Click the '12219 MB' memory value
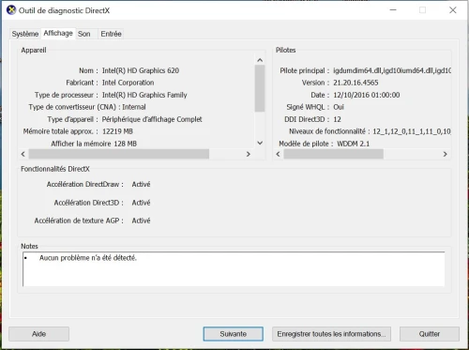 pyautogui.click(x=117, y=131)
